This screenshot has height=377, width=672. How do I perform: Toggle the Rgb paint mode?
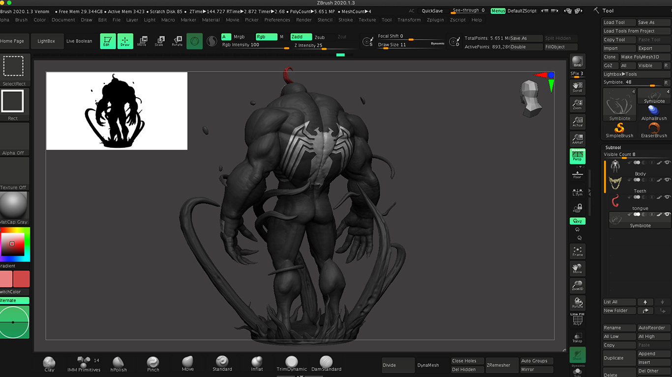pos(266,37)
